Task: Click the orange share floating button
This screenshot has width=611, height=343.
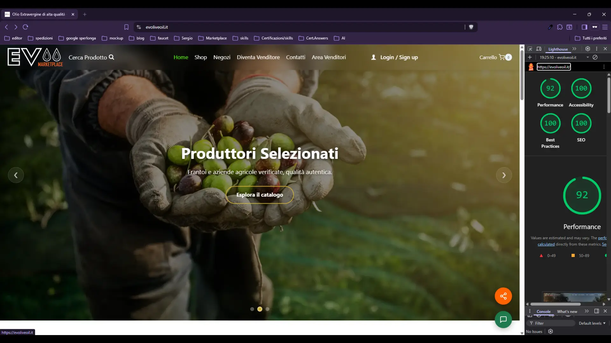Action: coord(503,296)
